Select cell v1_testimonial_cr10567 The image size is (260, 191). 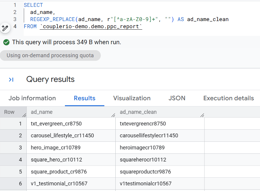[71, 184]
